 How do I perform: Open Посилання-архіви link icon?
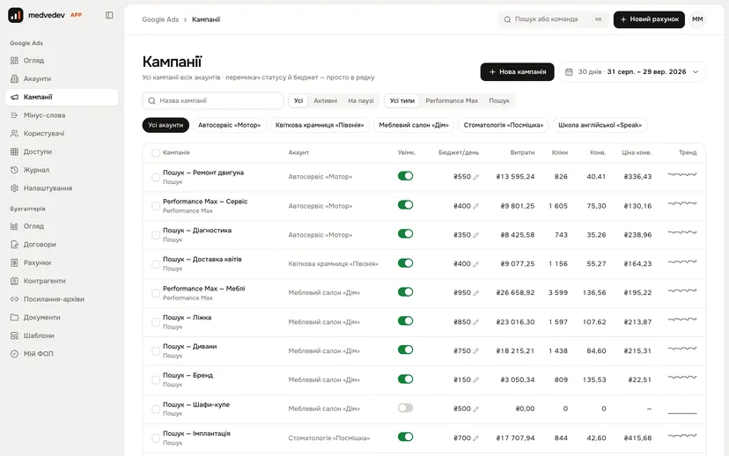14,299
